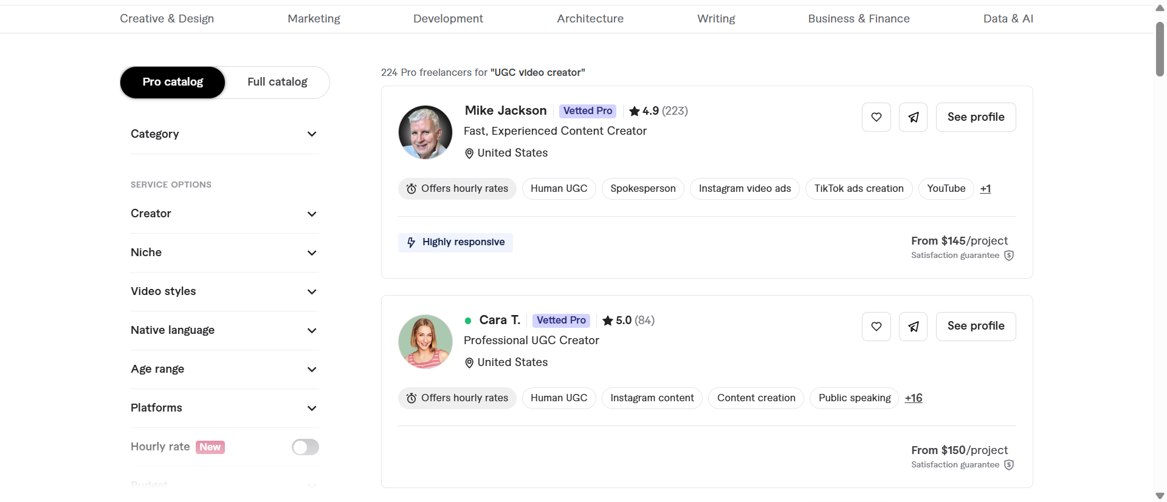Click Mike Jackson's Offers hourly rates tag
The image size is (1167, 502).
pos(457,189)
